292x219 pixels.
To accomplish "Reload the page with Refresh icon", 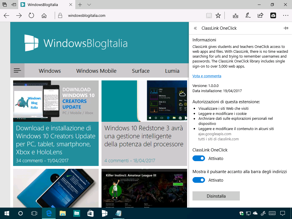I will pyautogui.click(x=31, y=15).
